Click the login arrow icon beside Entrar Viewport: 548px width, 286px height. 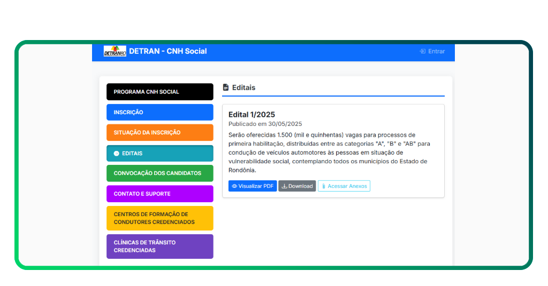click(423, 51)
